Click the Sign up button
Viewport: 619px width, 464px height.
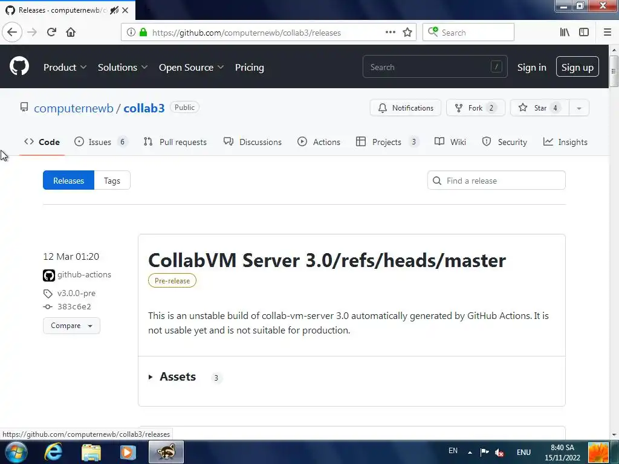pyautogui.click(x=577, y=67)
